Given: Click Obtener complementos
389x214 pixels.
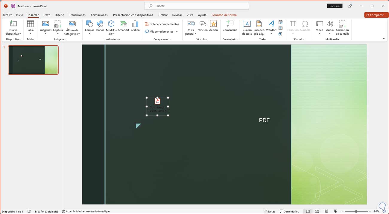Looking at the screenshot, I should [162, 24].
